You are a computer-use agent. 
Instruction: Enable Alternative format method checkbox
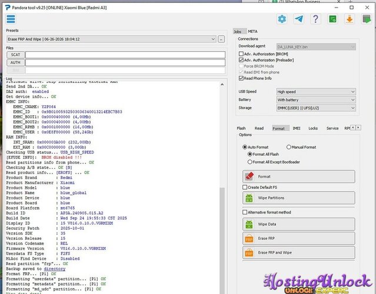point(245,212)
